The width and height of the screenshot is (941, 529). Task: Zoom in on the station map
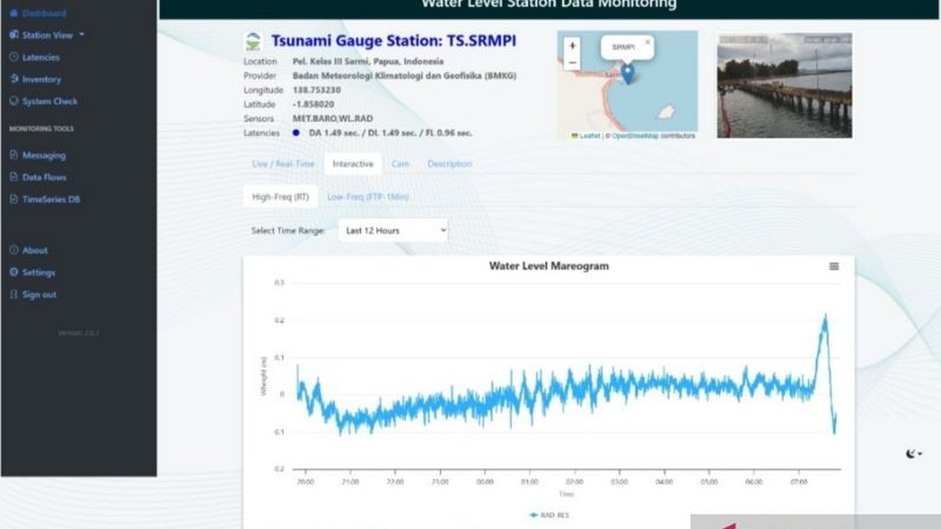pos(571,46)
